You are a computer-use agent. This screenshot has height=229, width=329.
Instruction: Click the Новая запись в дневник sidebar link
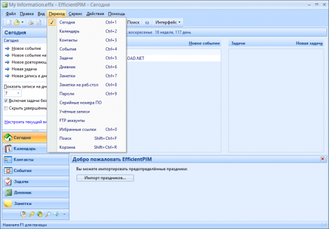click(26, 76)
